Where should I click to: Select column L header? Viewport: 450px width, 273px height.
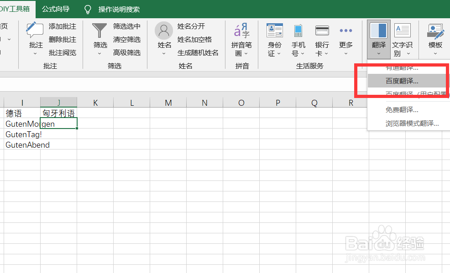tap(132, 103)
